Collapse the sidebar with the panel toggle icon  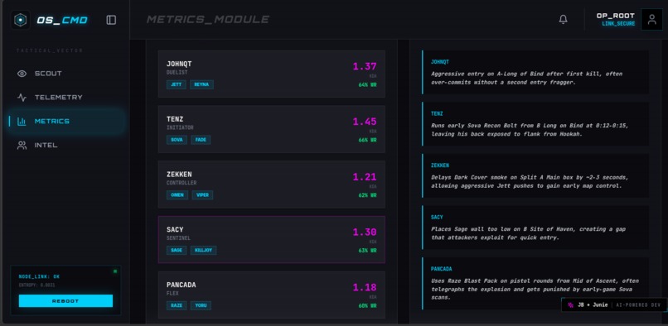111,20
